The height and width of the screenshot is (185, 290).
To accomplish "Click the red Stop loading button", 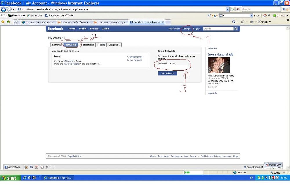I will [x=238, y=9].
